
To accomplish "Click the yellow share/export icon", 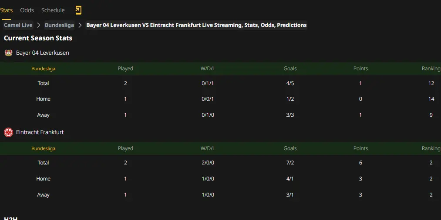I will click(x=78, y=10).
